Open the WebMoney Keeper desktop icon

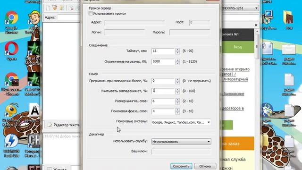[11, 115]
